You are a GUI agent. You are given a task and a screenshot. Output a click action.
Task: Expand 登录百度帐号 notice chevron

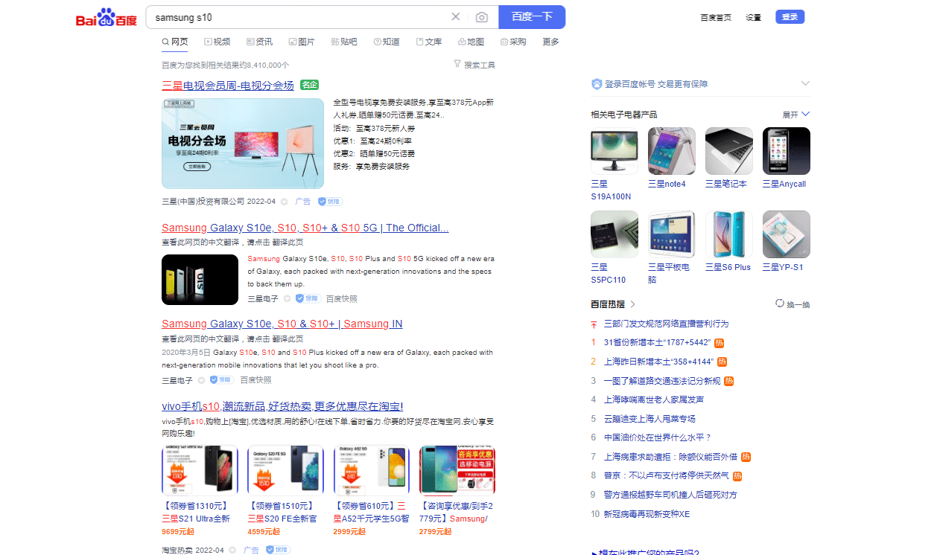[805, 83]
